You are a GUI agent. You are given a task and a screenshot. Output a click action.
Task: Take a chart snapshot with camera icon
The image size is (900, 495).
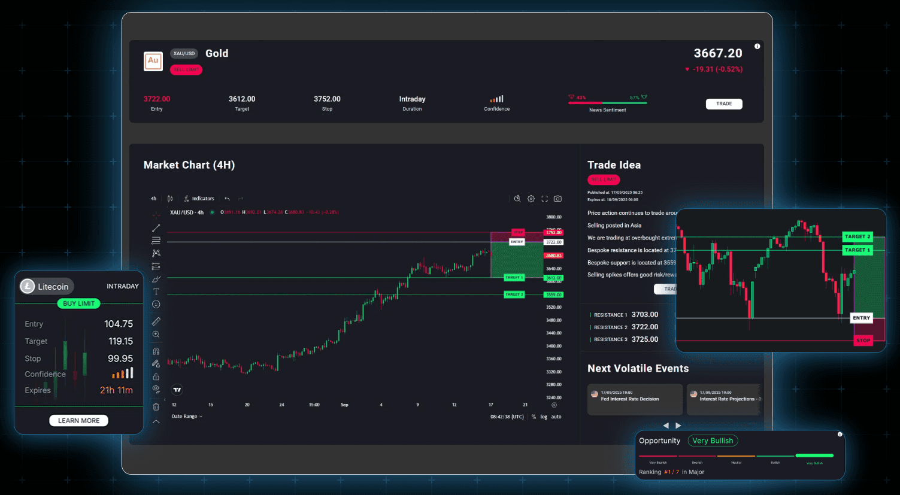557,199
